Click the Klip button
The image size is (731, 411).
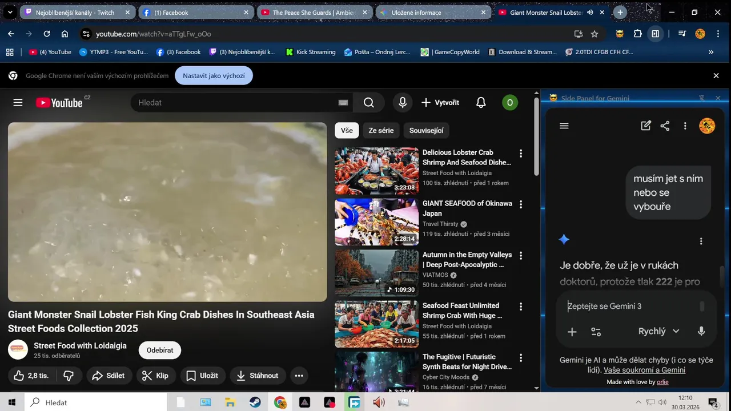(155, 376)
